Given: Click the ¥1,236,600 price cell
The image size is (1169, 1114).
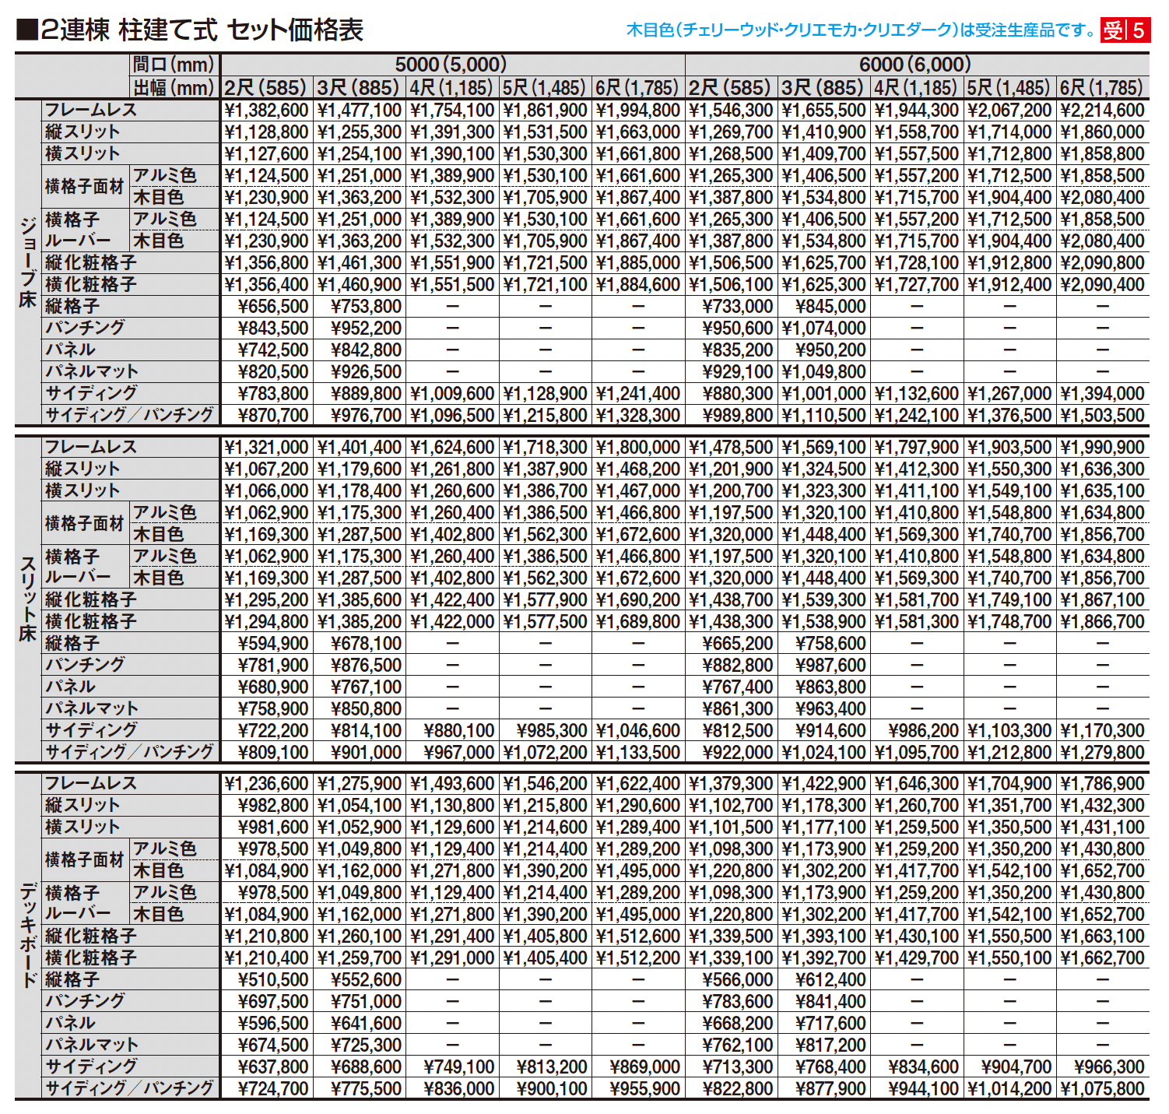Looking at the screenshot, I should [x=266, y=784].
